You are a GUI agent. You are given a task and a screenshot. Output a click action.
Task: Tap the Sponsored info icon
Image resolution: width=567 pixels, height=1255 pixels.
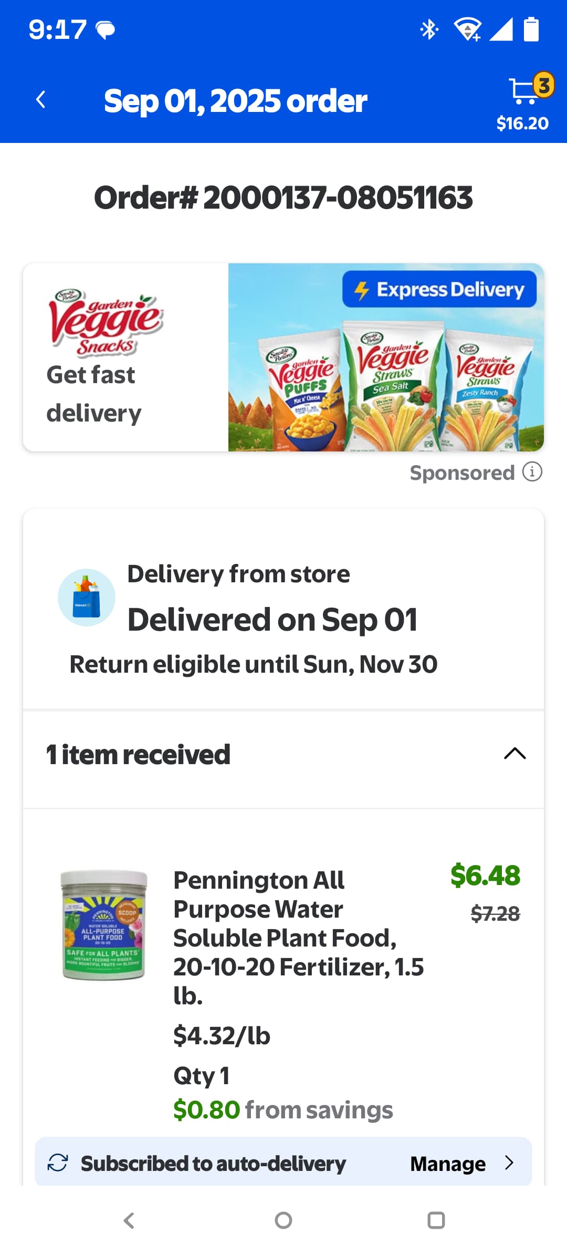[x=532, y=472]
